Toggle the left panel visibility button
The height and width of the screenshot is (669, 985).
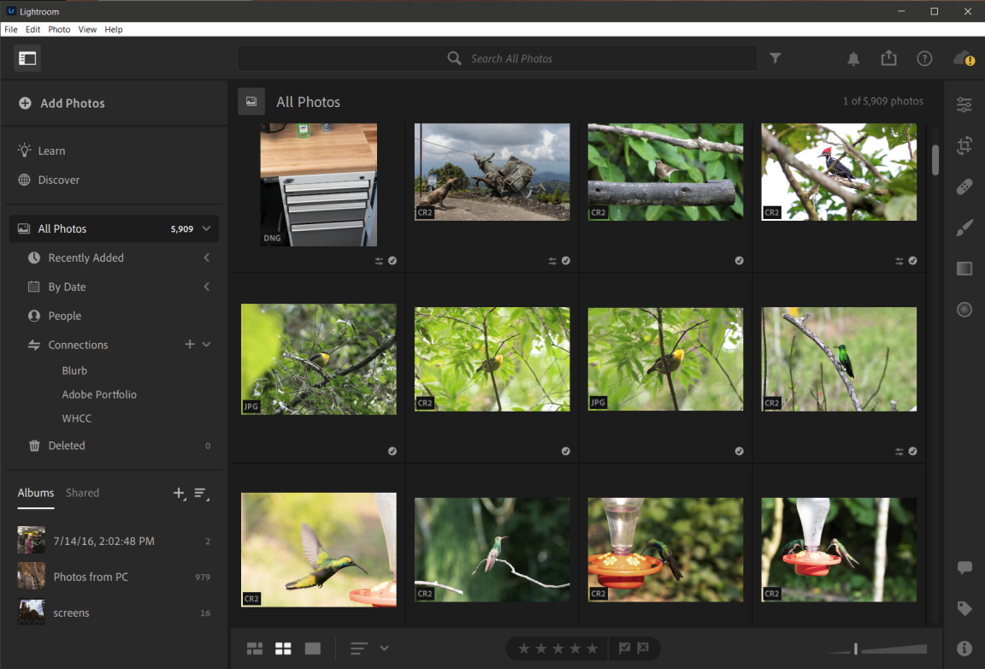pos(27,58)
